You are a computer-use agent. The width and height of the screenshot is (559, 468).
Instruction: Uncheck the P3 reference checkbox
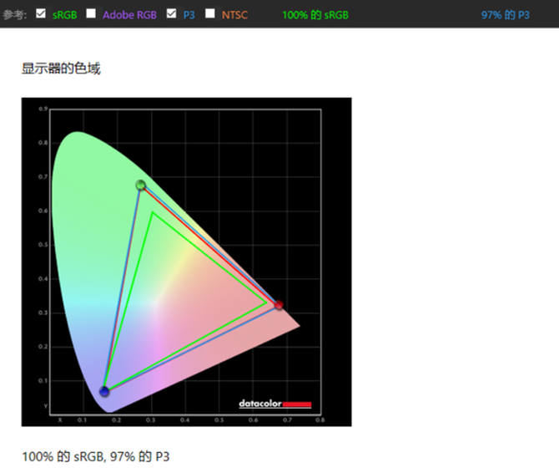pyautogui.click(x=171, y=14)
